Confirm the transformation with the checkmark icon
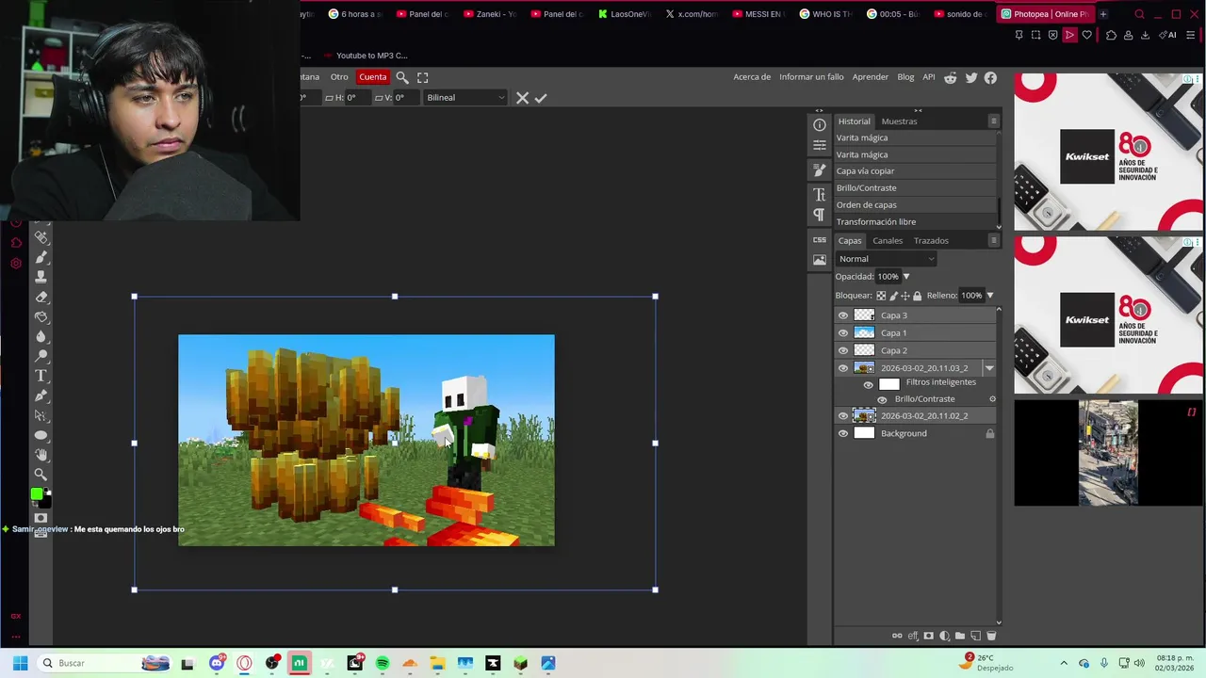 [x=541, y=98]
